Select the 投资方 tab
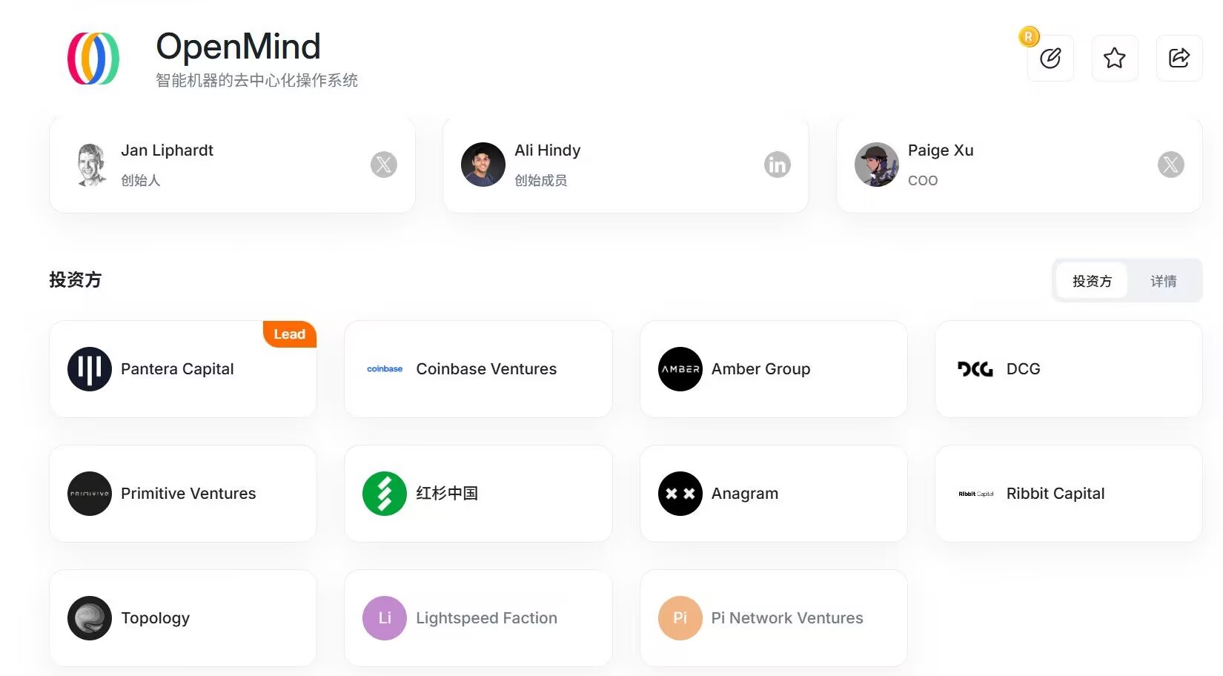This screenshot has height=676, width=1223. [x=1093, y=281]
